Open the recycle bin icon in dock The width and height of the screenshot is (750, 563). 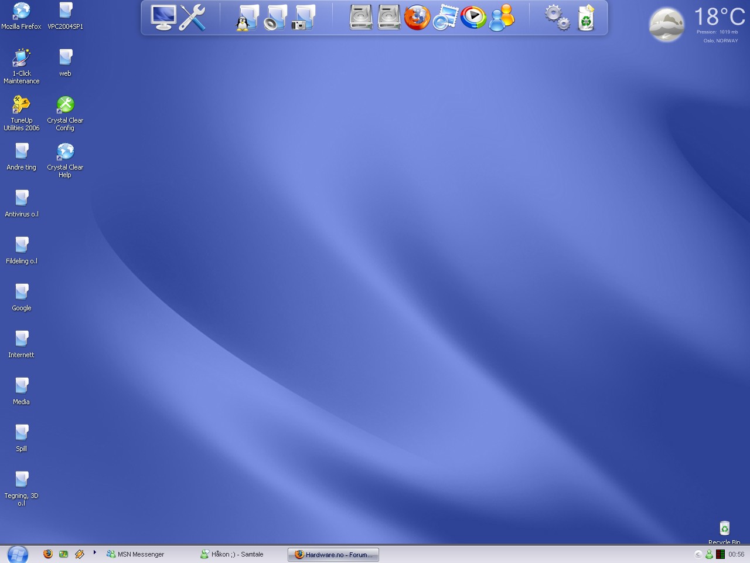click(x=586, y=18)
